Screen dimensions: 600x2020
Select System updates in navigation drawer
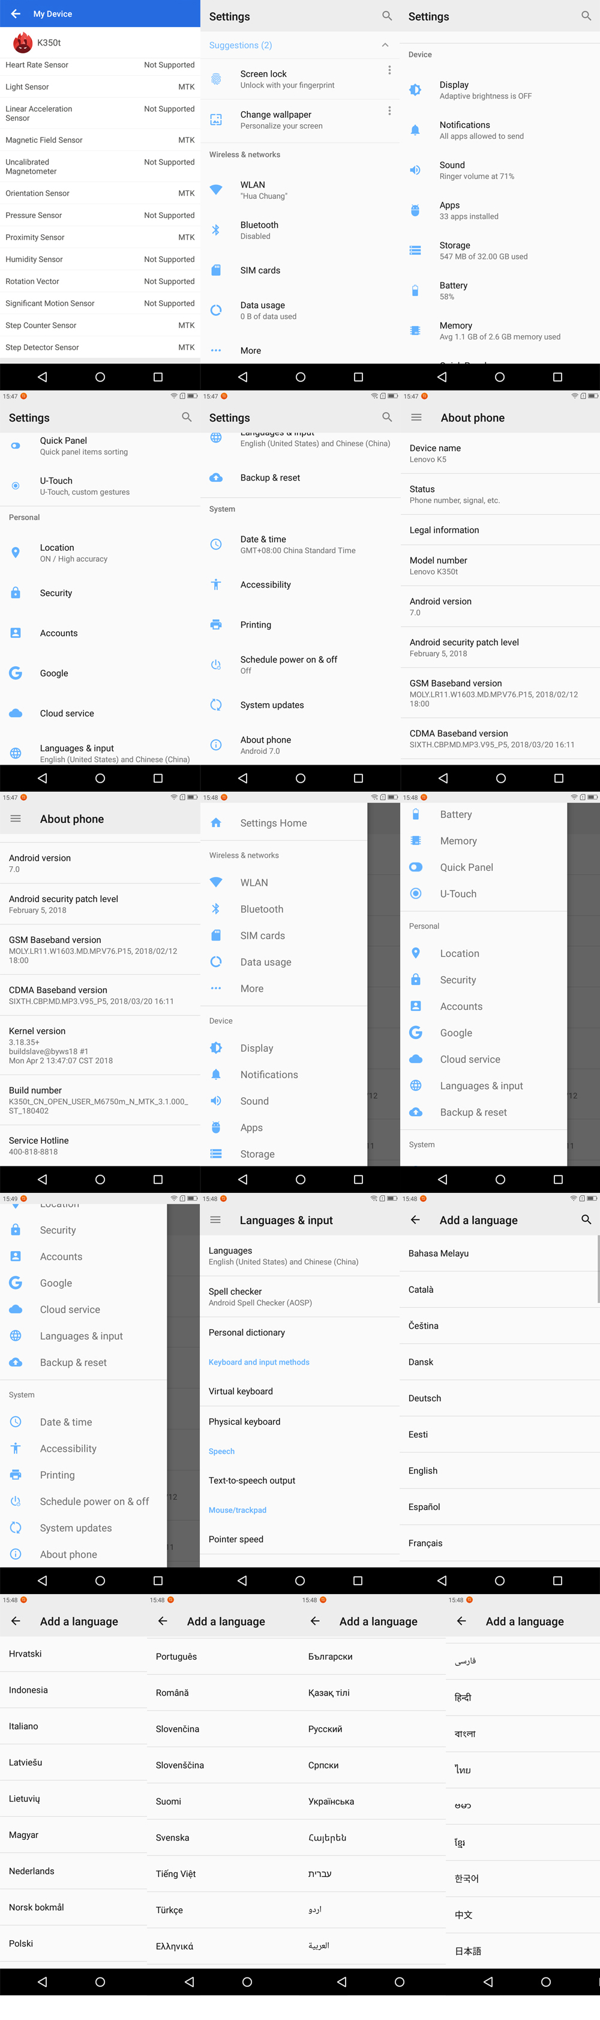(x=83, y=1527)
